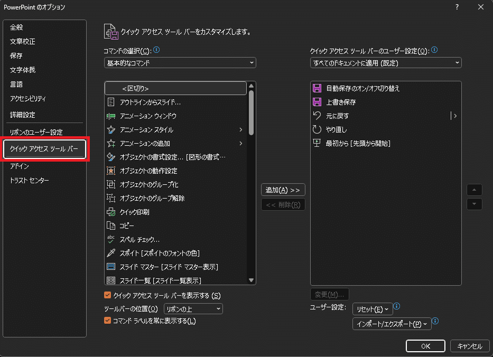
Task: Open the アドイン options category
Action: tap(20, 166)
